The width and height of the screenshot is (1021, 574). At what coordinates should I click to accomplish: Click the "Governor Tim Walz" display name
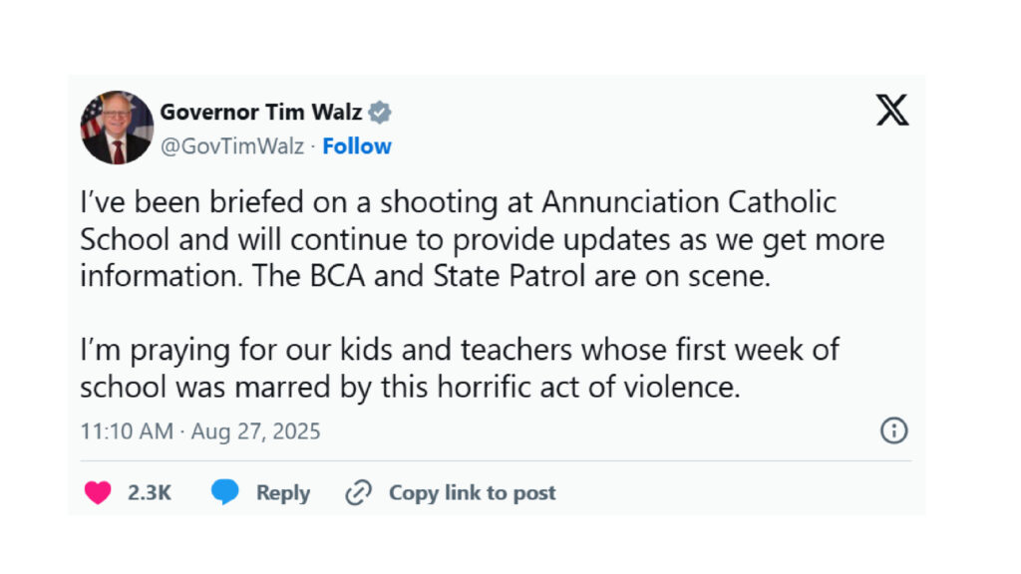pyautogui.click(x=260, y=112)
